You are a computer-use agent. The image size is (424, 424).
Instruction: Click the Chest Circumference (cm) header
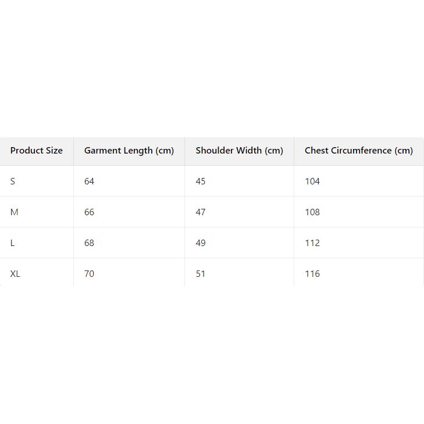(358, 151)
